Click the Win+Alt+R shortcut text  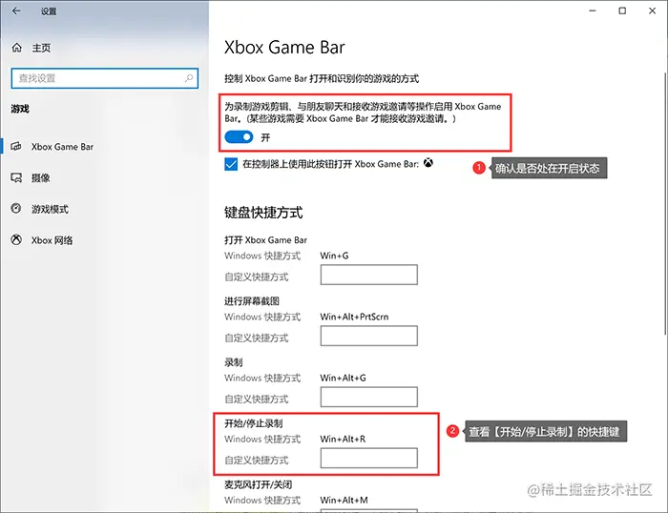(343, 439)
